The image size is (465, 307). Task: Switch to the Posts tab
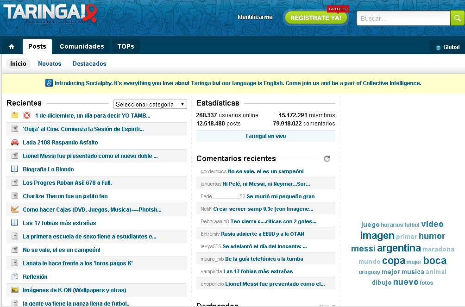(37, 47)
